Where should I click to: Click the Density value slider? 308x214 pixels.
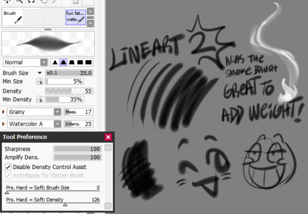tap(70, 91)
